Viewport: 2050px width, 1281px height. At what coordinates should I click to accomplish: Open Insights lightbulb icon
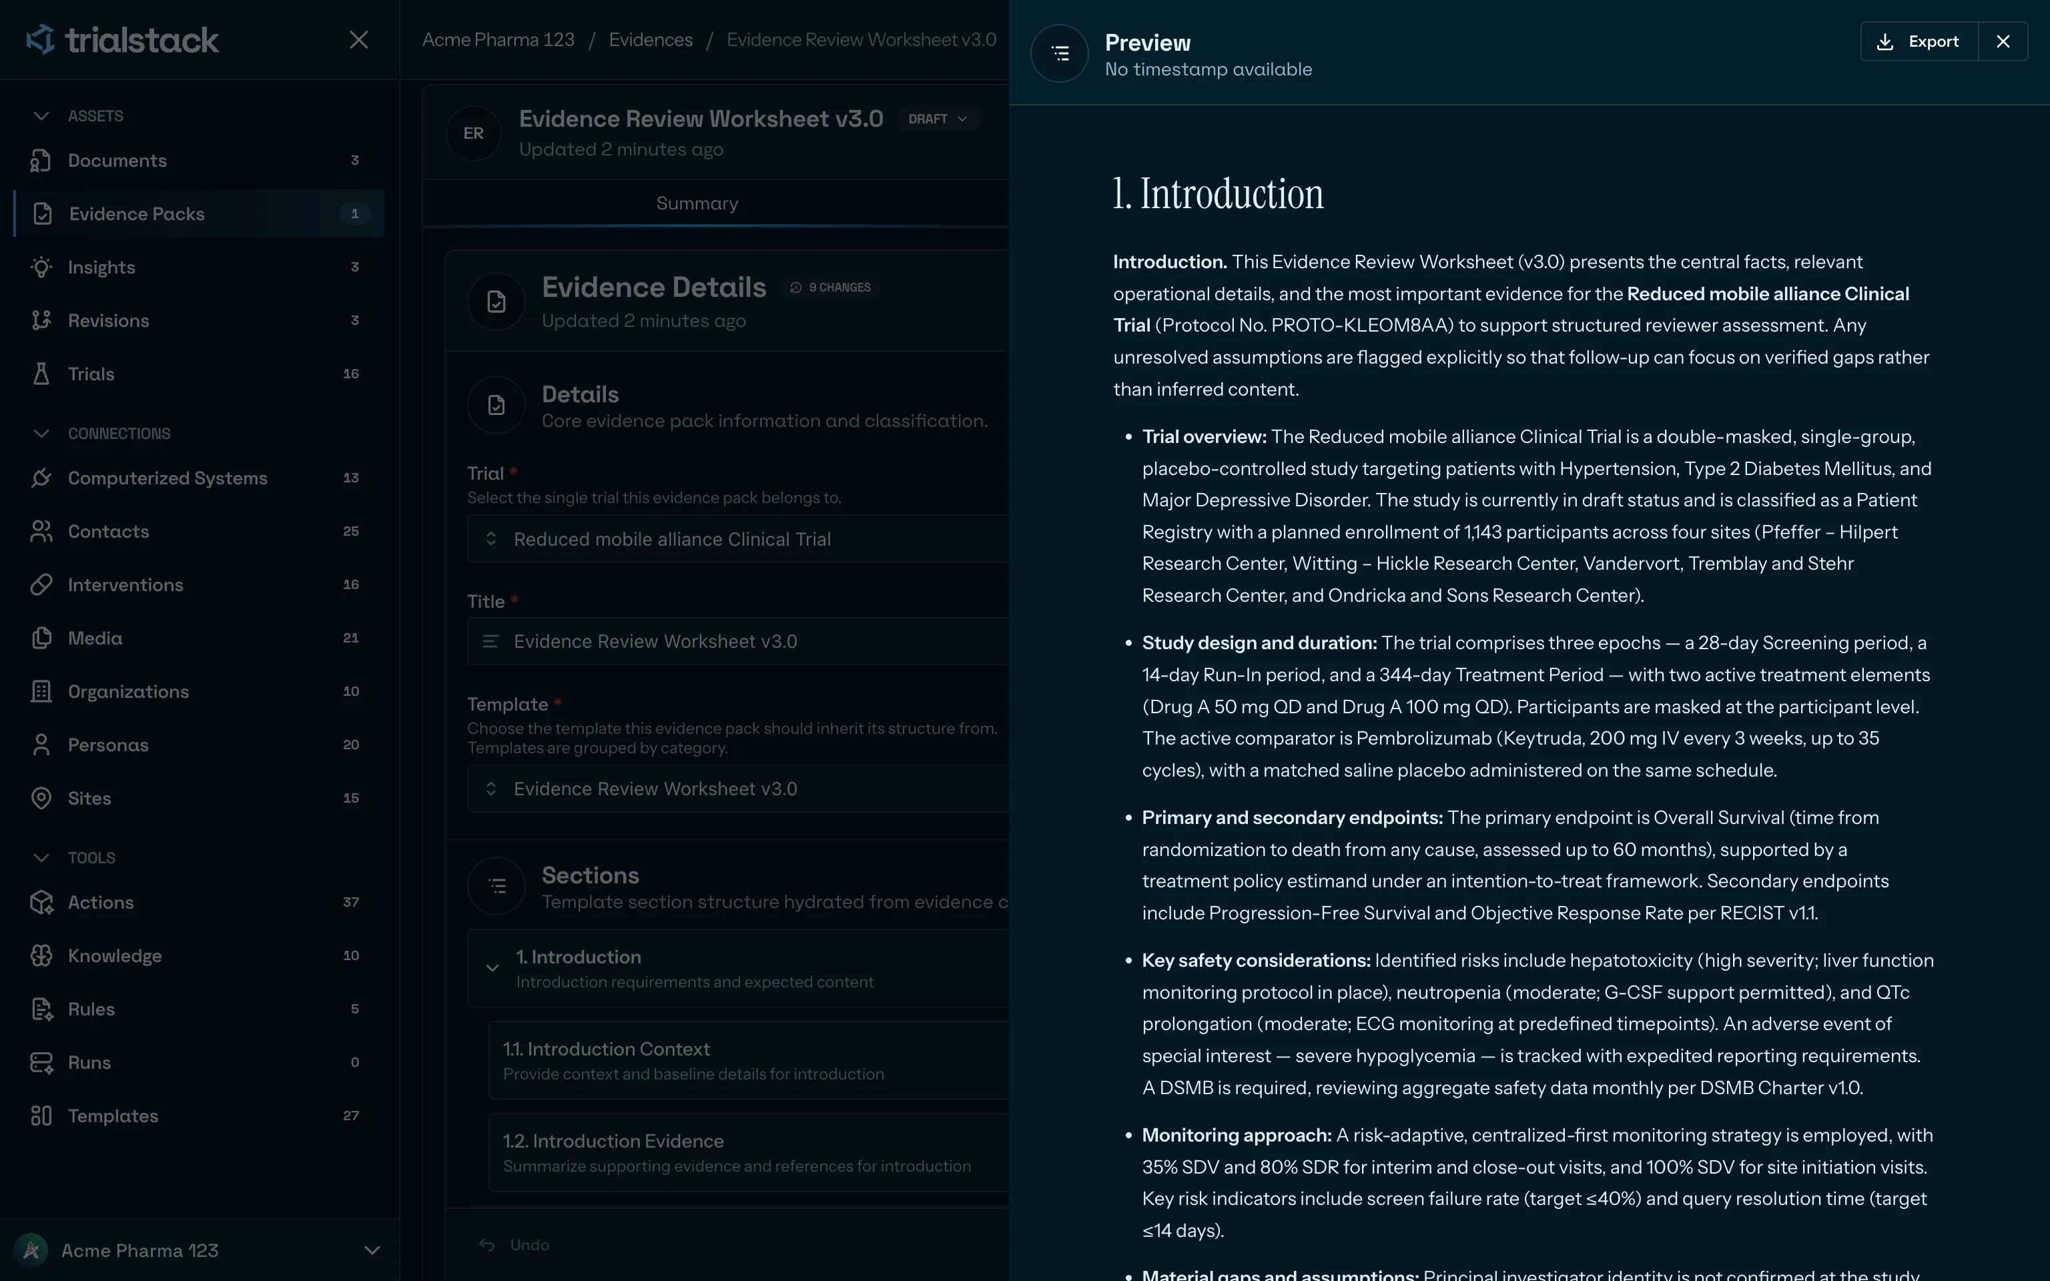click(41, 267)
